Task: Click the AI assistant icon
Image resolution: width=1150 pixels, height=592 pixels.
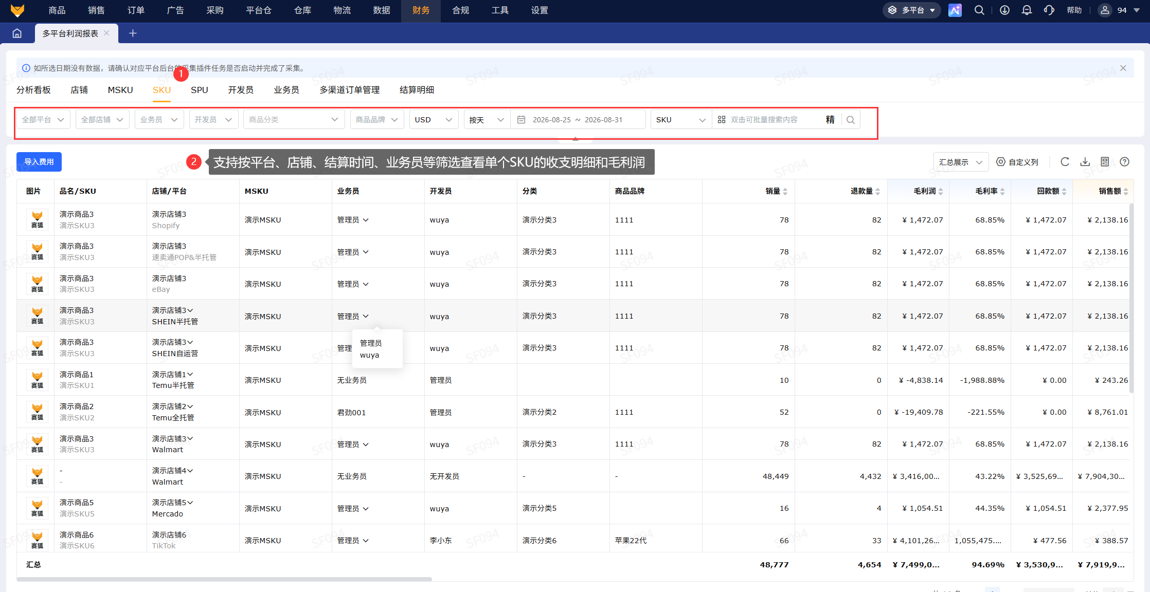Action: (x=955, y=10)
